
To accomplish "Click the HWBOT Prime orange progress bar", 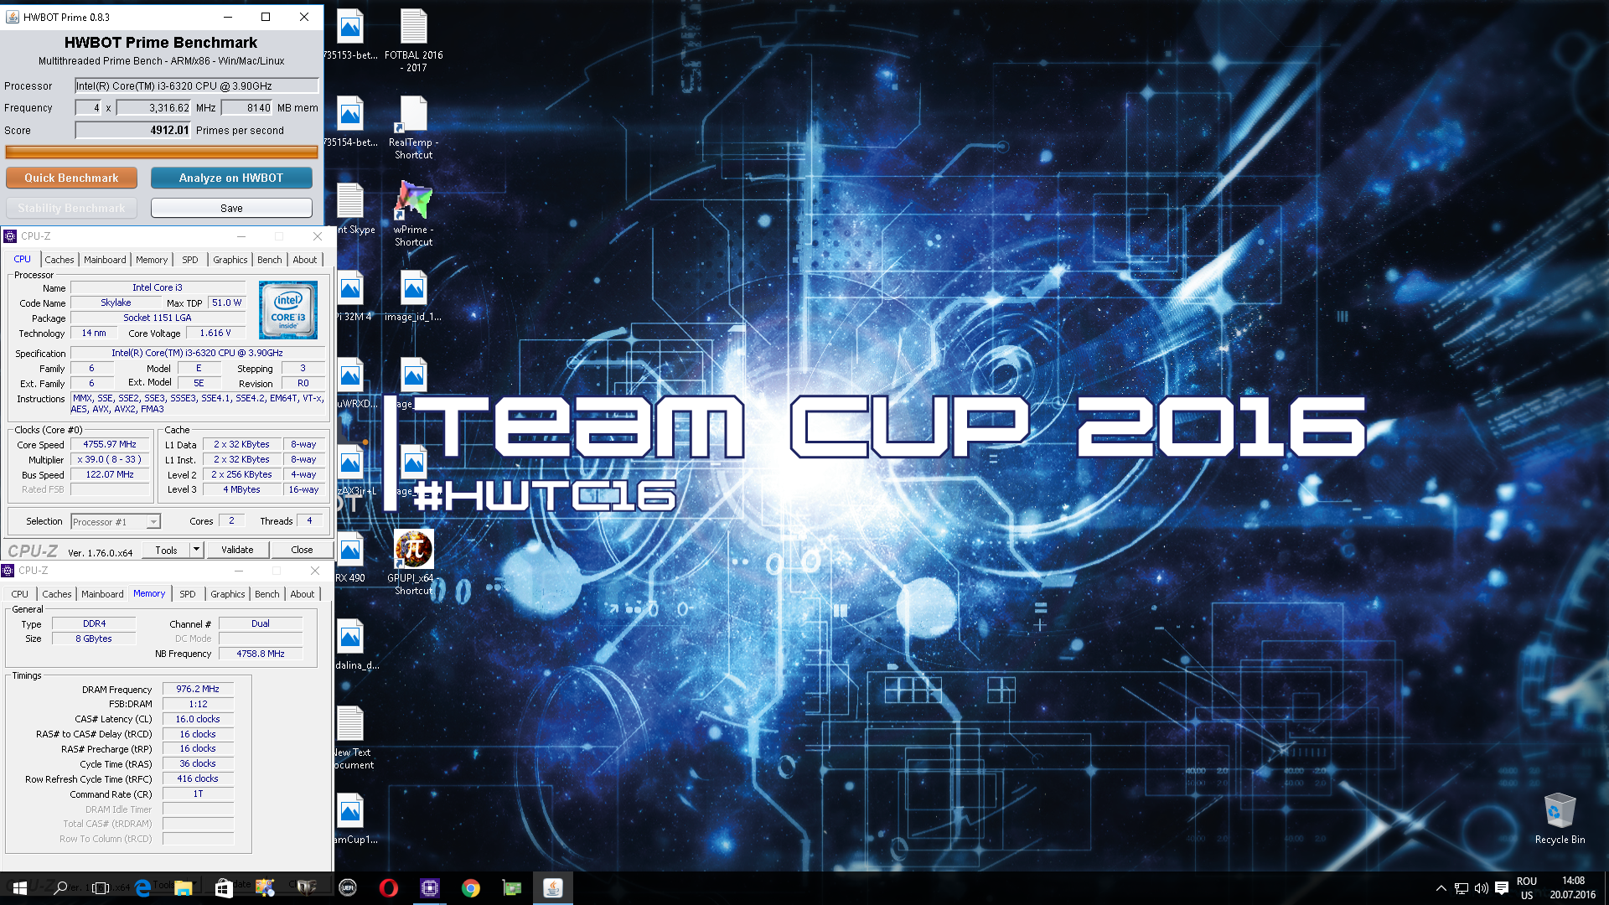I will click(162, 152).
